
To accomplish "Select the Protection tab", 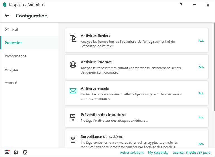I will pos(30,43).
